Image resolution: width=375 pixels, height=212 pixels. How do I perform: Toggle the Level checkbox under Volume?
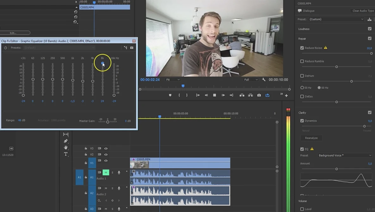click(x=302, y=209)
